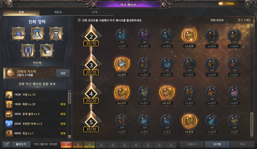Click the 초기화 reset button
Viewport: 257px width, 149px height.
tap(217, 144)
